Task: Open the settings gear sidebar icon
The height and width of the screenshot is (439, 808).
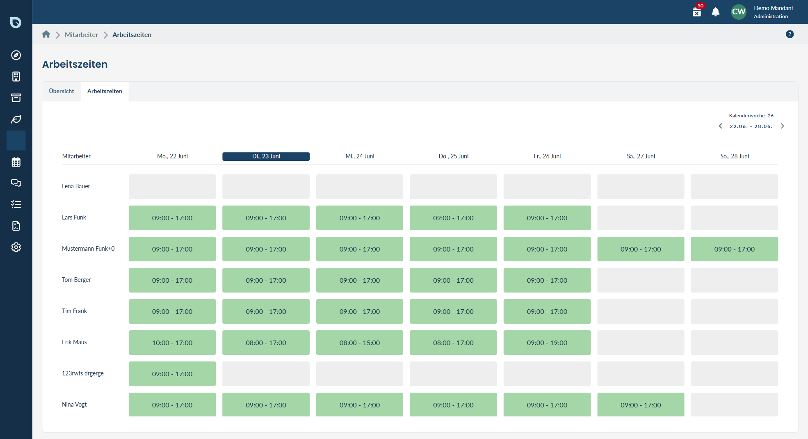Action: pyautogui.click(x=16, y=247)
